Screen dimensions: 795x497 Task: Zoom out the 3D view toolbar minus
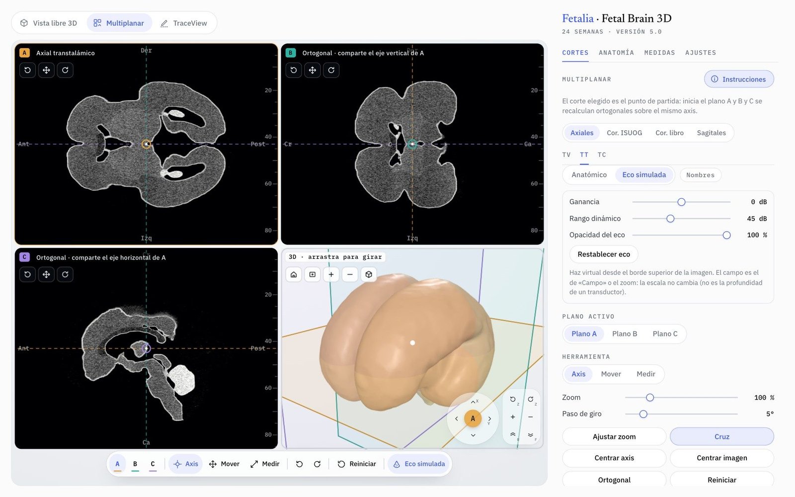tap(350, 274)
